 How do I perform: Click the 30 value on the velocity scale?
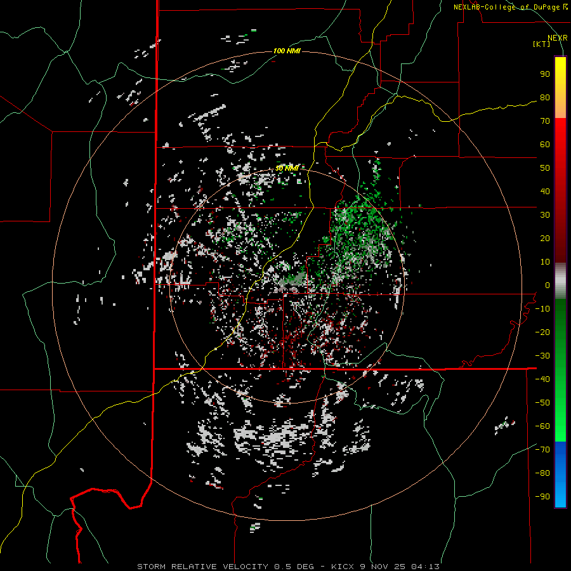(545, 215)
